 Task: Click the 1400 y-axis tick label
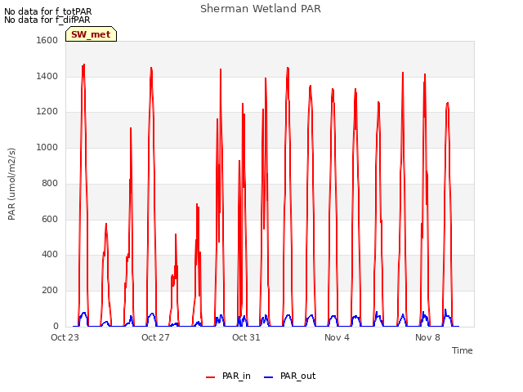[47, 76]
